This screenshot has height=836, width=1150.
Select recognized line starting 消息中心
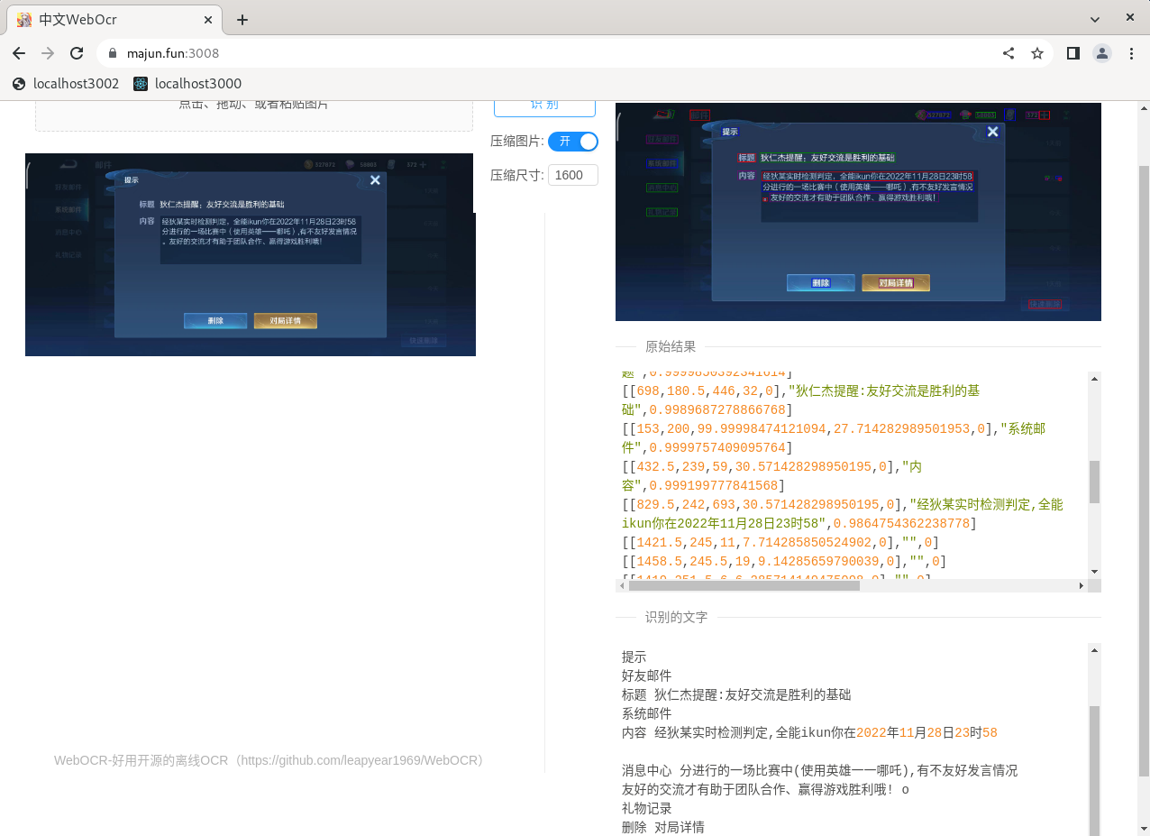coord(819,771)
